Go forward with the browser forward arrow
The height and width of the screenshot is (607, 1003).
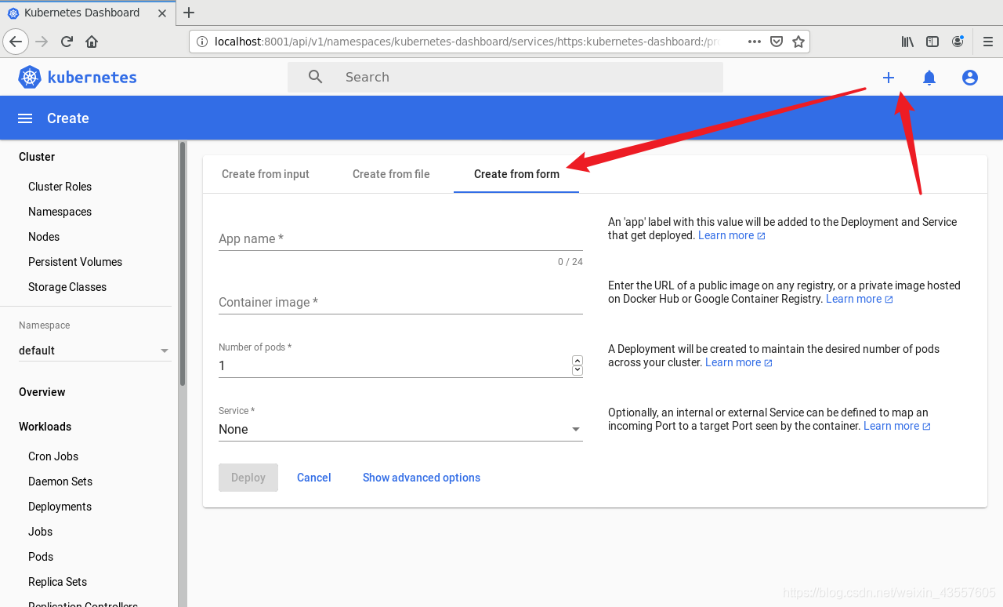pos(42,42)
